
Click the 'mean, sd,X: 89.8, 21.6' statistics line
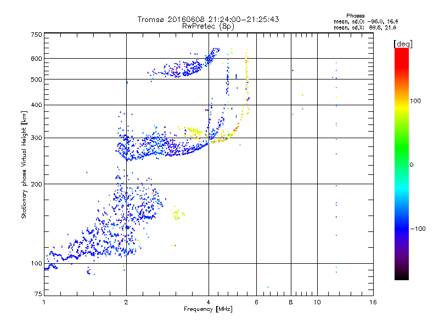point(365,27)
